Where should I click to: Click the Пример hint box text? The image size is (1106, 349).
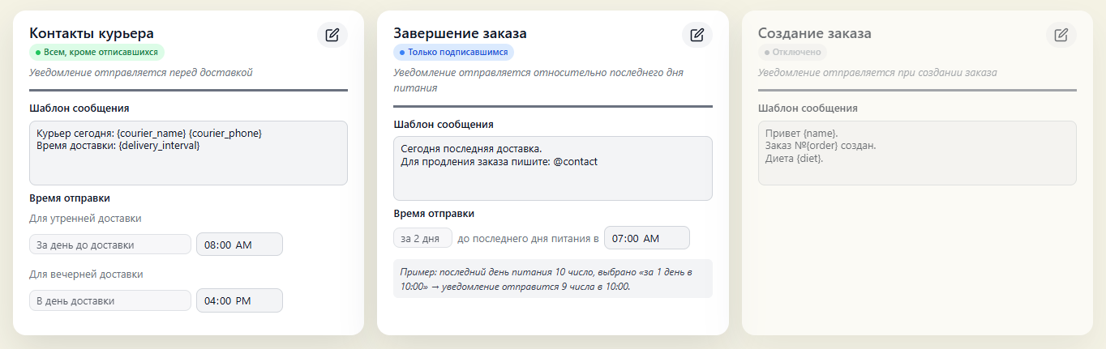[552, 279]
